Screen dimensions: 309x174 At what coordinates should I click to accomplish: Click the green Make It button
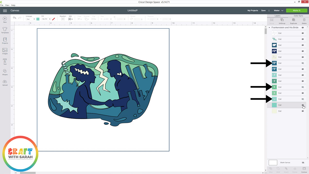pyautogui.click(x=296, y=11)
